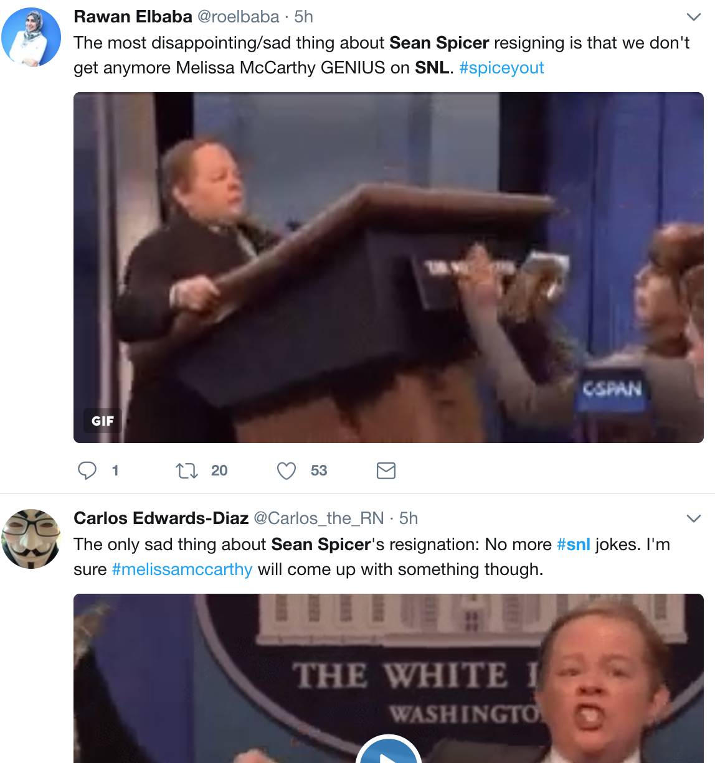Open the #melissamccarthy hashtag
715x763 pixels.
[x=182, y=569]
